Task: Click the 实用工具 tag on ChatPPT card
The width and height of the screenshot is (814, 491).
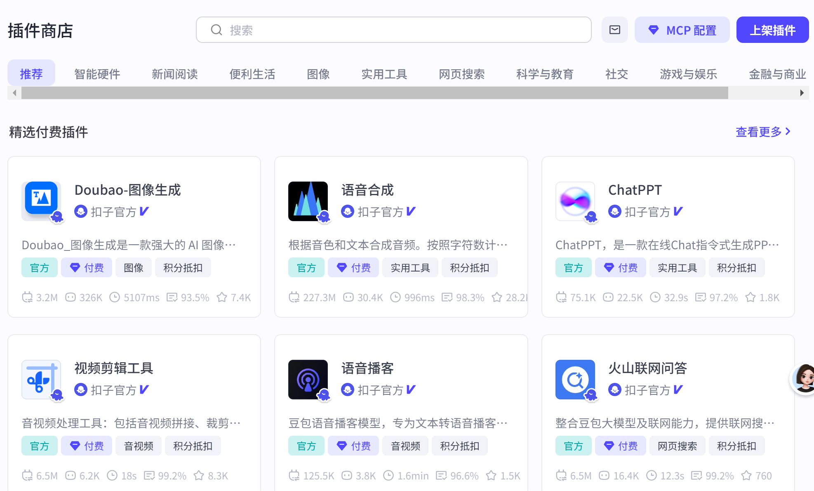Action: [677, 267]
